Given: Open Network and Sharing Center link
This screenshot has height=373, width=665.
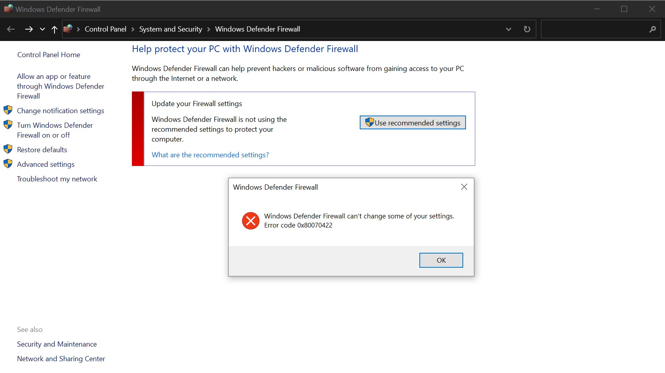Looking at the screenshot, I should point(61,359).
